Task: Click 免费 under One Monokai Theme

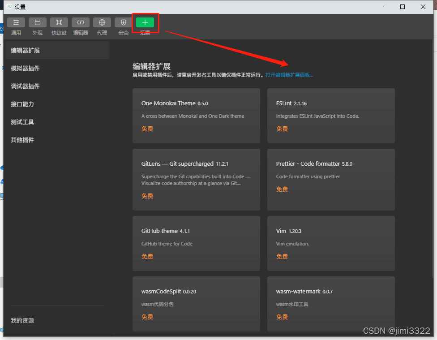Action: tap(147, 129)
